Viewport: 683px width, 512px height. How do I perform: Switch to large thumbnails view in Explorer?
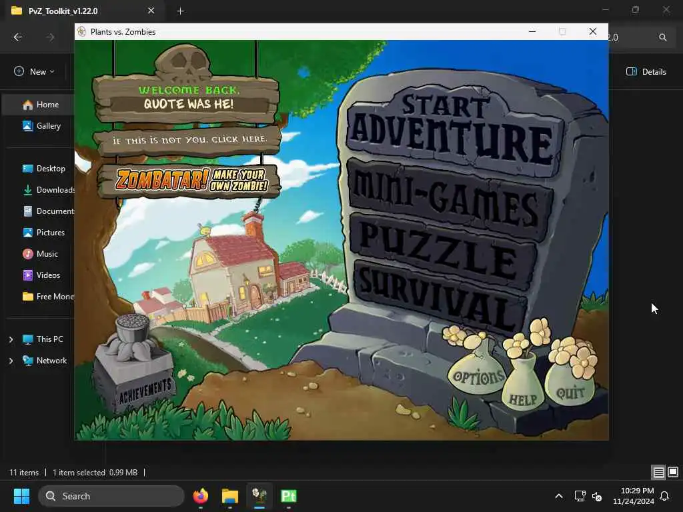tap(673, 473)
